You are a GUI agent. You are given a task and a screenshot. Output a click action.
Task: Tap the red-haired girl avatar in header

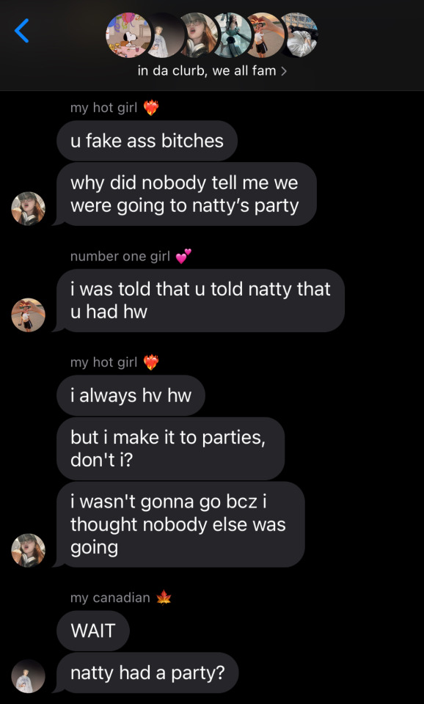[199, 35]
